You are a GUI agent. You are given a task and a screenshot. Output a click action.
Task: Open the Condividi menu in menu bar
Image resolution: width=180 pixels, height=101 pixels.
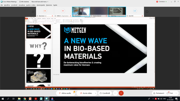[14, 5]
